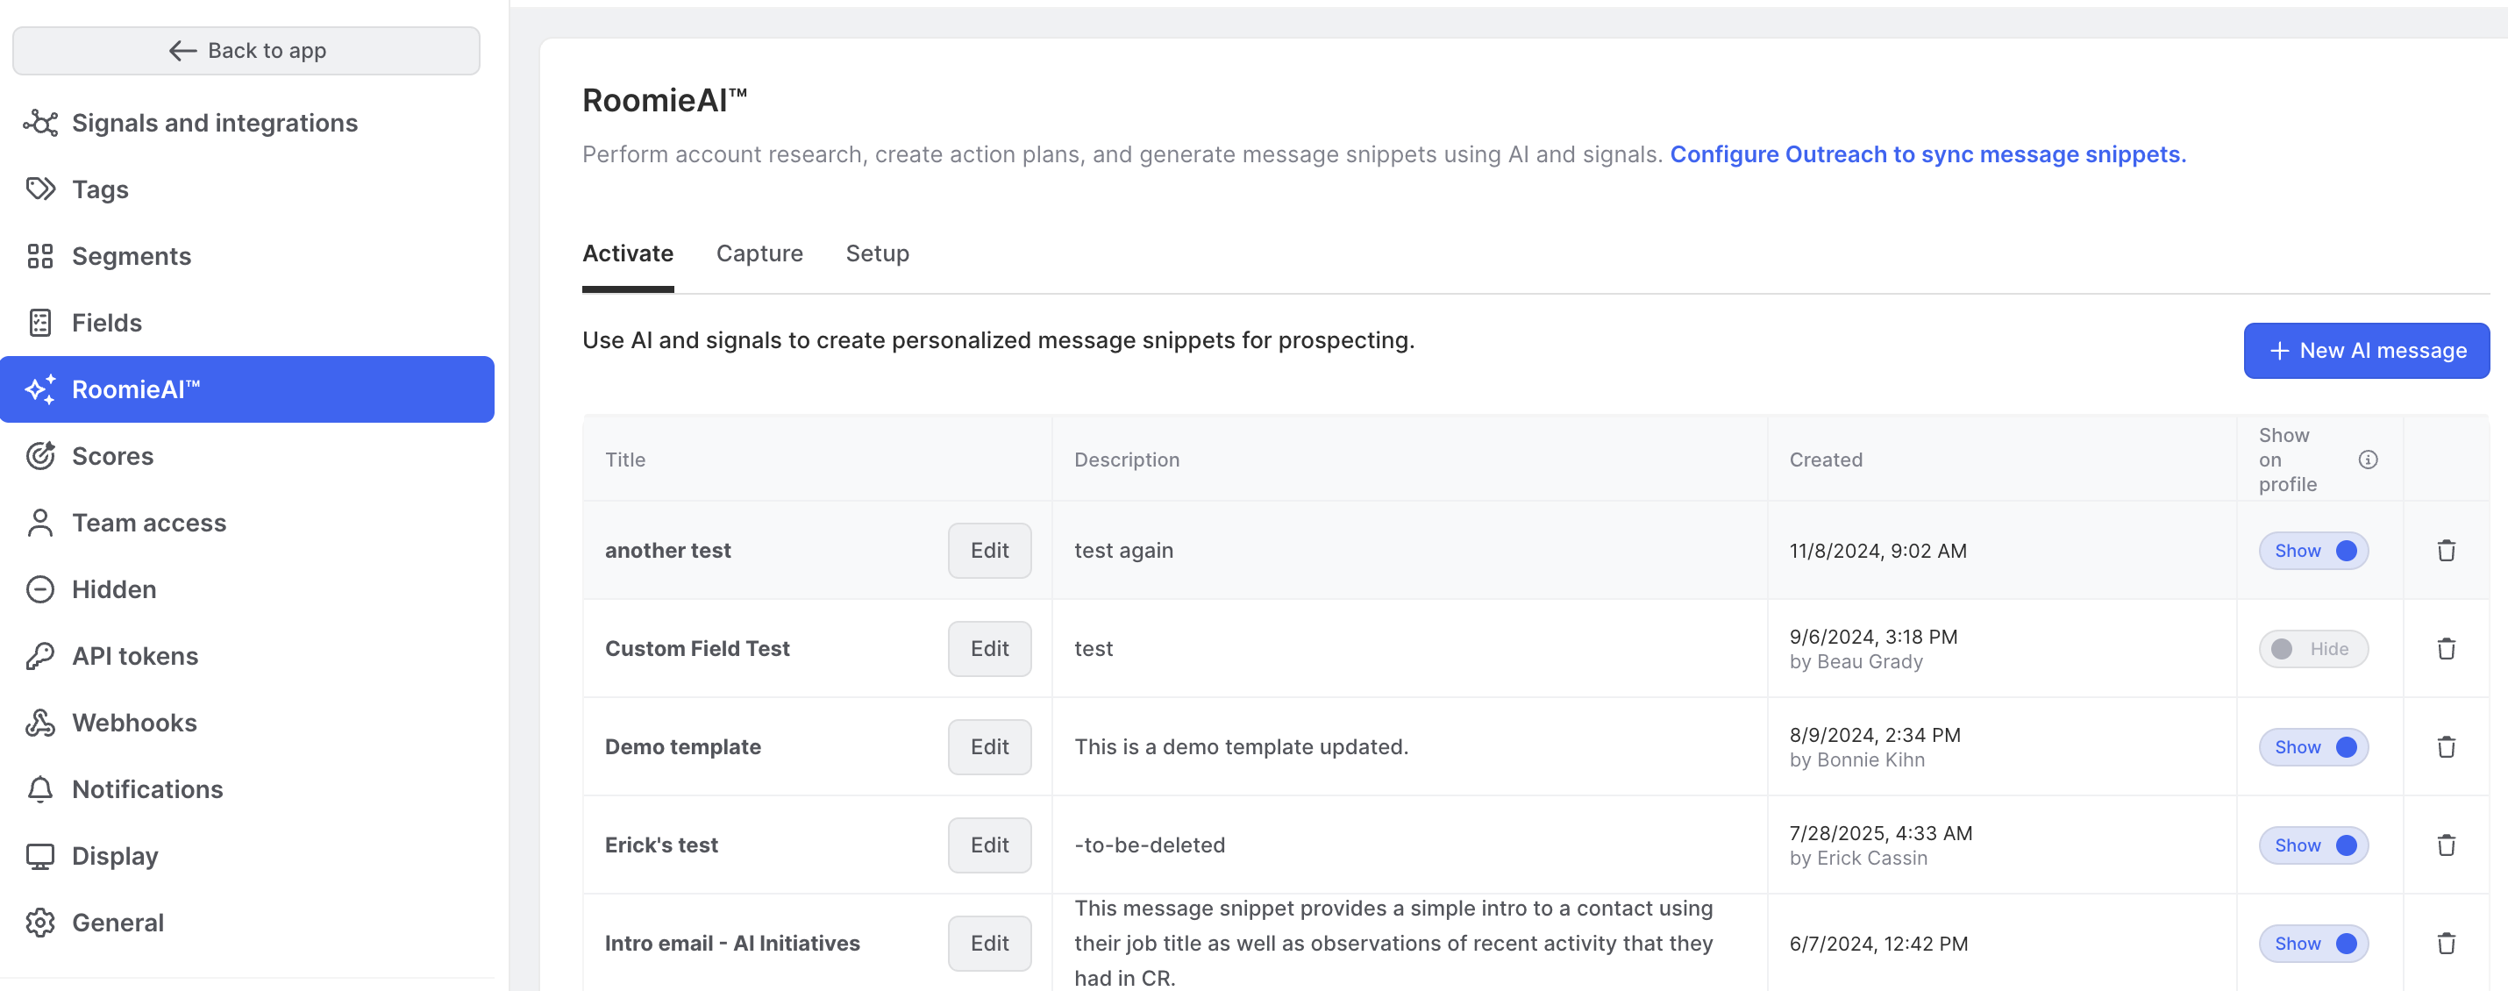
Task: Click the New AI message button
Action: pyautogui.click(x=2366, y=351)
